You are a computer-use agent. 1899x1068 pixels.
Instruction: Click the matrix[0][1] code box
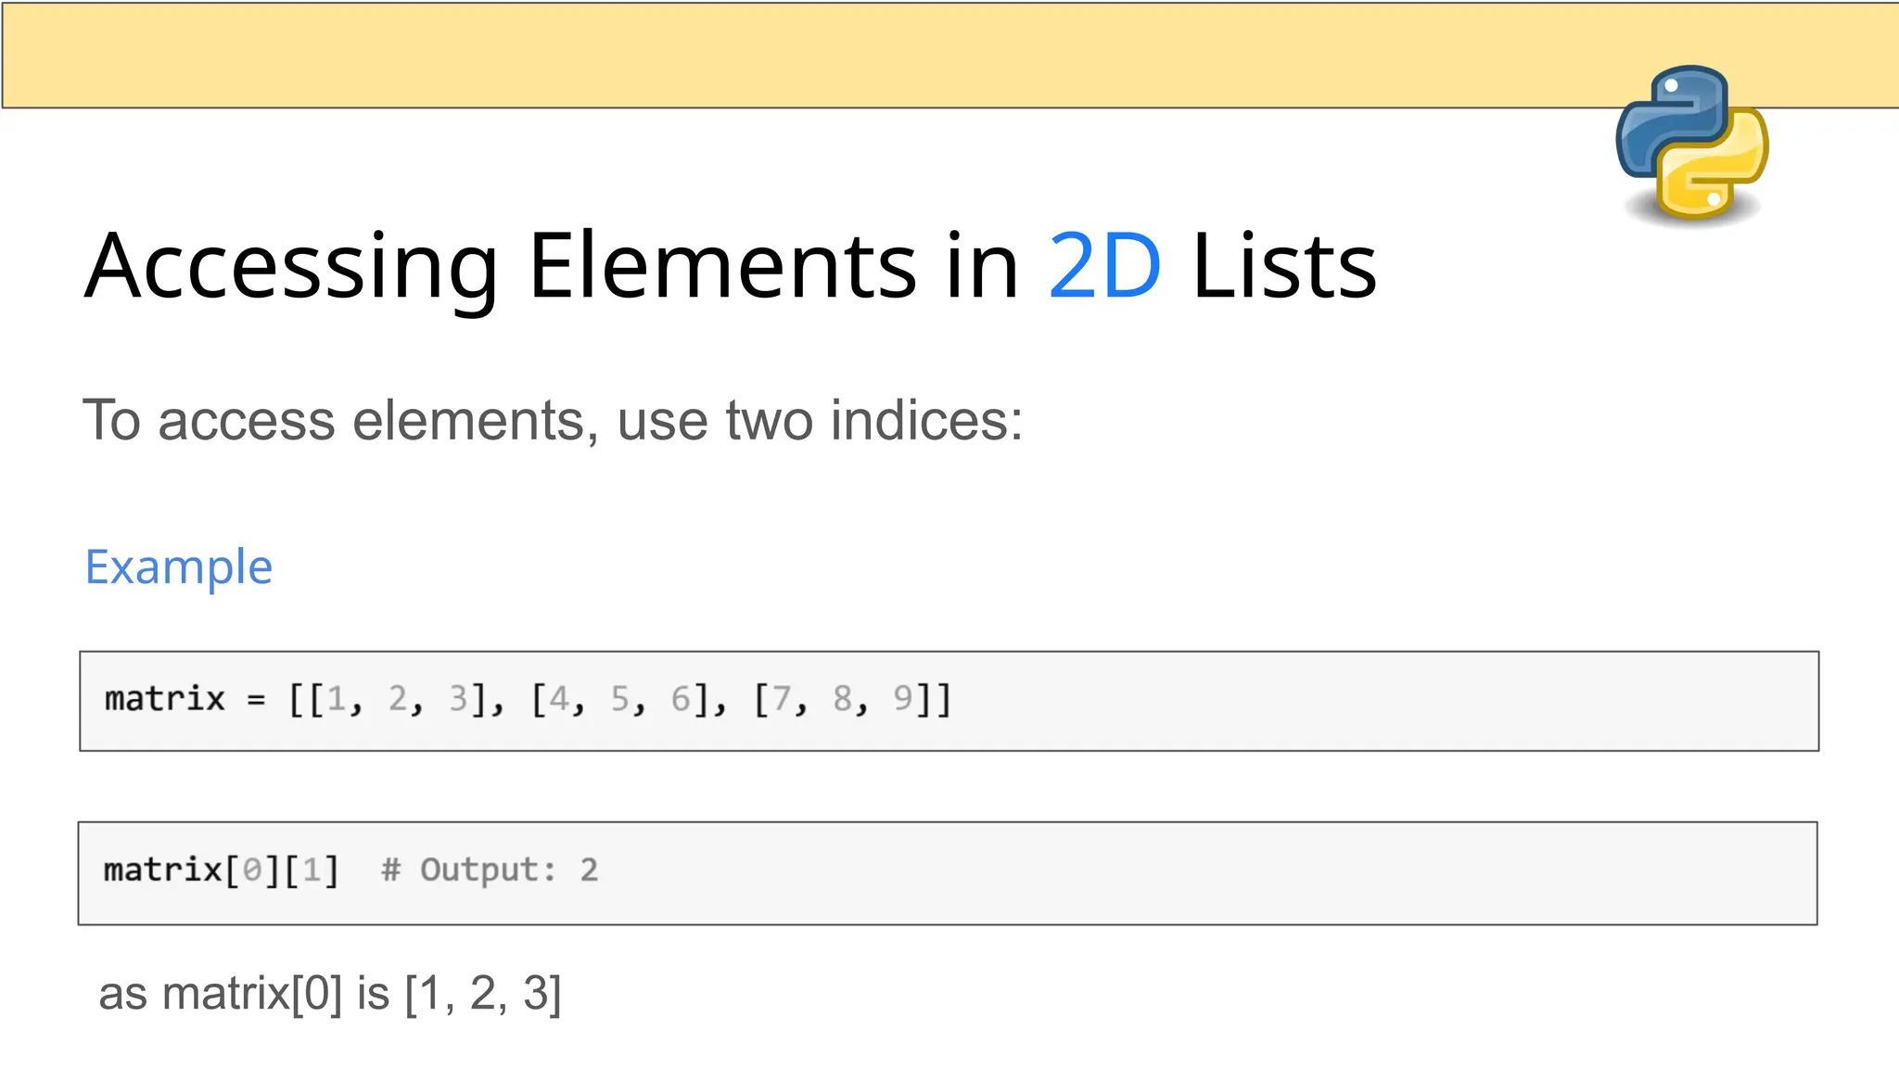click(x=1205, y=872)
